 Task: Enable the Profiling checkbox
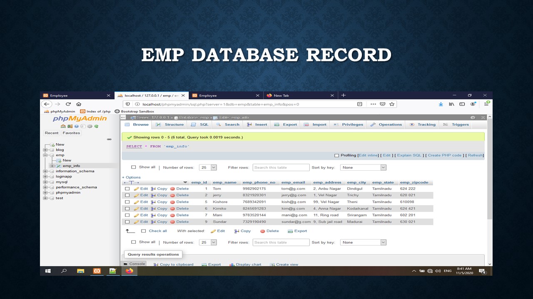[337, 156]
